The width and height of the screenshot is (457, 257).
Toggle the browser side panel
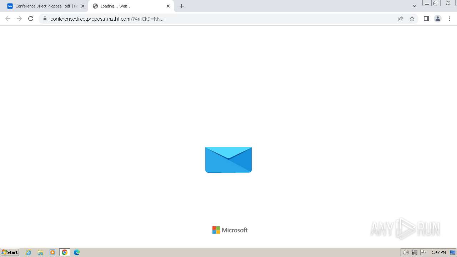point(426,19)
